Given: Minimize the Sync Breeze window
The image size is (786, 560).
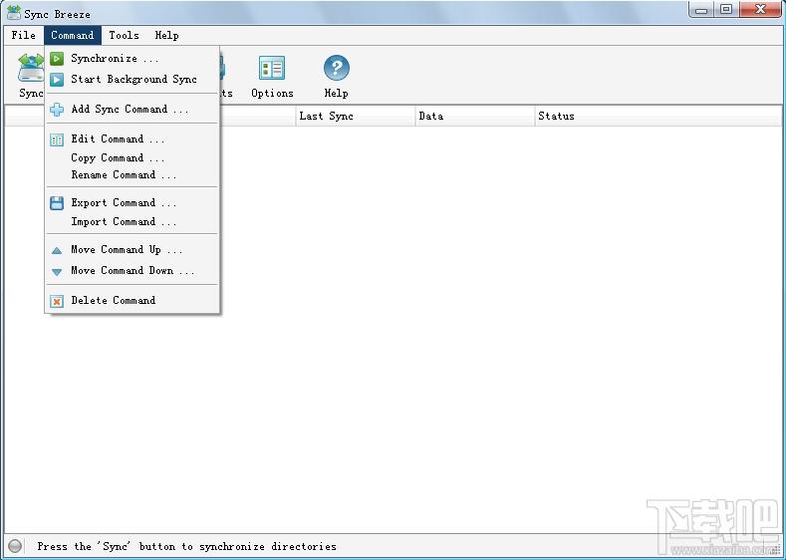Looking at the screenshot, I should point(701,10).
